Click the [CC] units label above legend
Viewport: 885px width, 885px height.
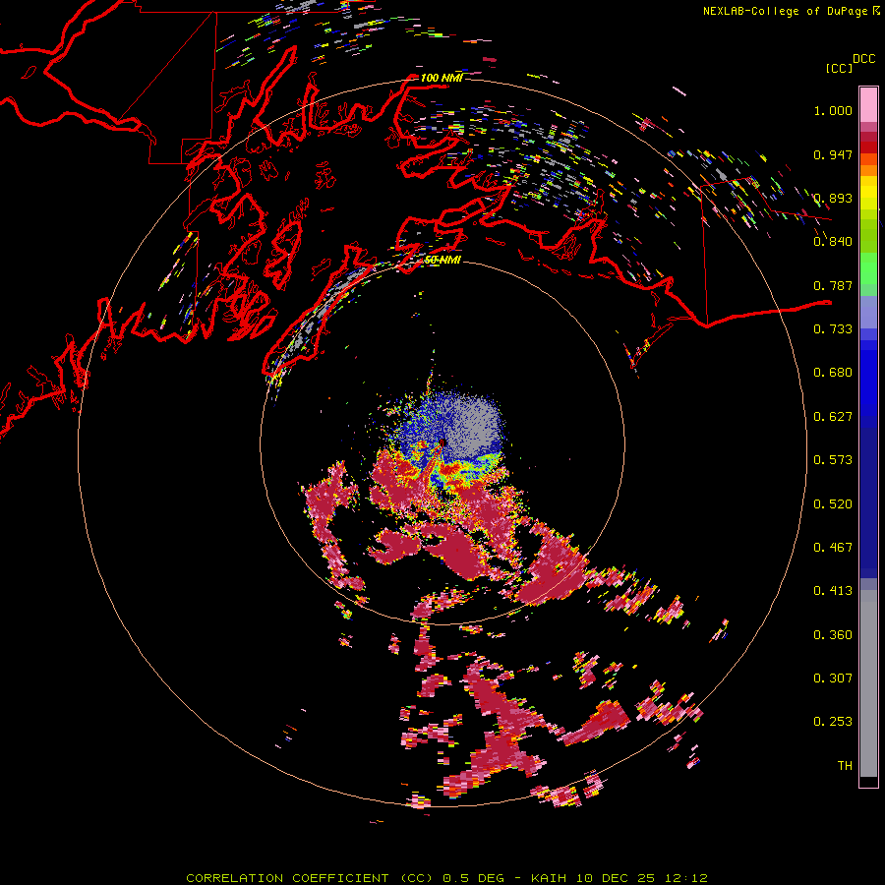click(839, 68)
